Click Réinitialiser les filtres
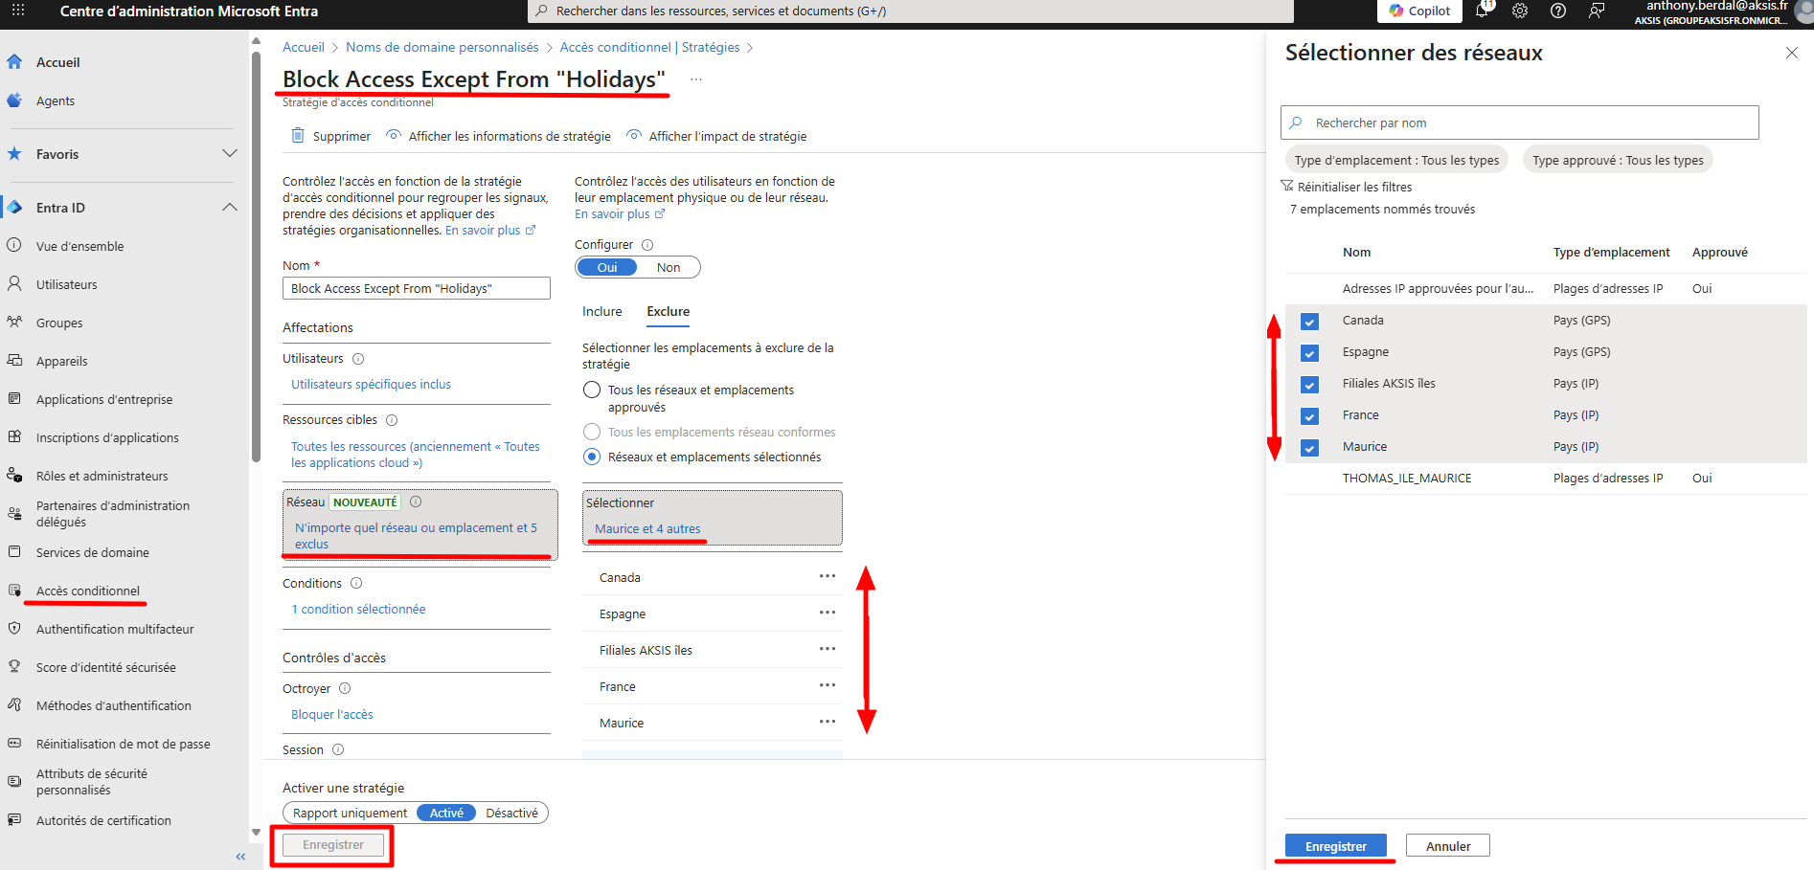 pyautogui.click(x=1346, y=187)
